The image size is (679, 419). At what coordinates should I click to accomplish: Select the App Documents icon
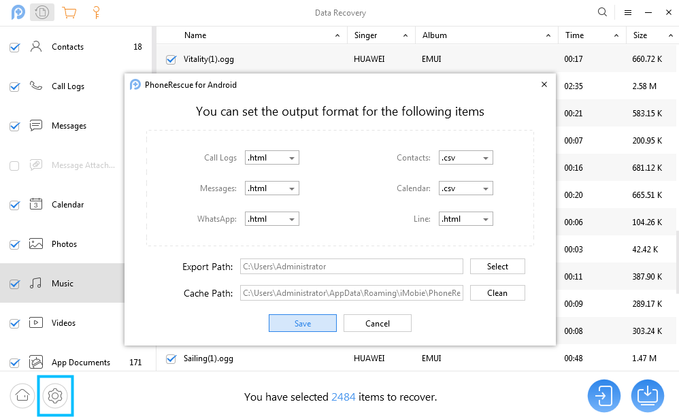point(36,362)
